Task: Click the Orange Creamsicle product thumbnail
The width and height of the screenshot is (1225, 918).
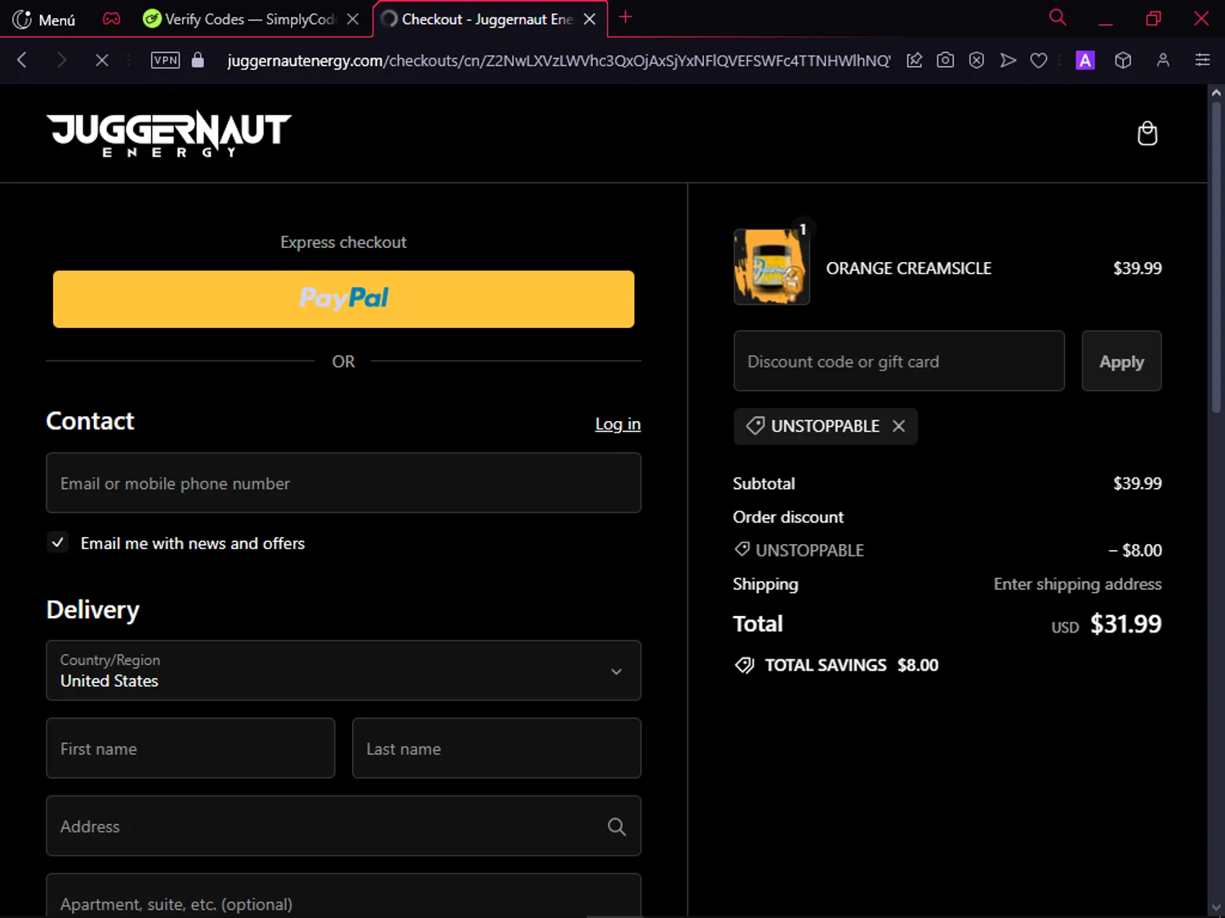Action: click(772, 267)
